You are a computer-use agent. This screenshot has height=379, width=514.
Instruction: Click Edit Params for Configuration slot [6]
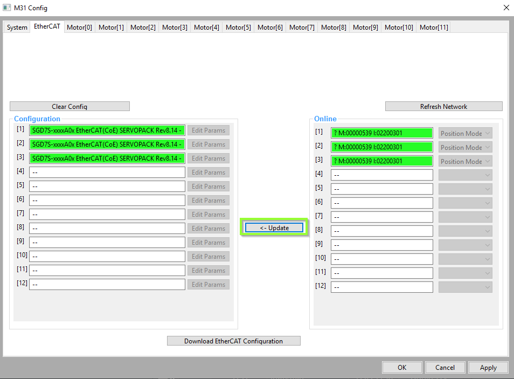[209, 200]
